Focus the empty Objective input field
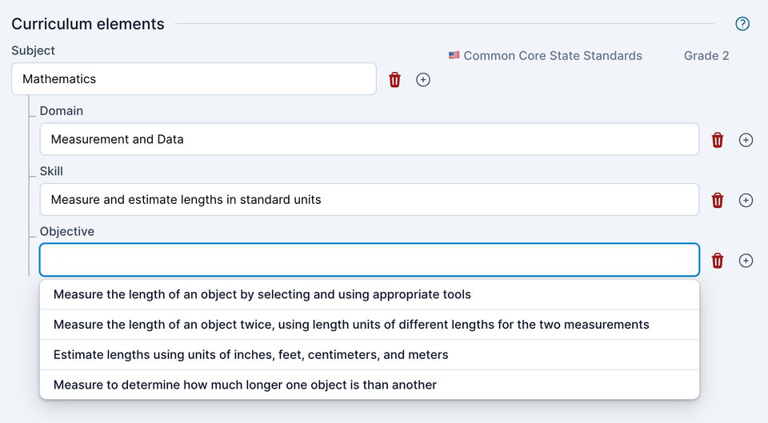 369,260
